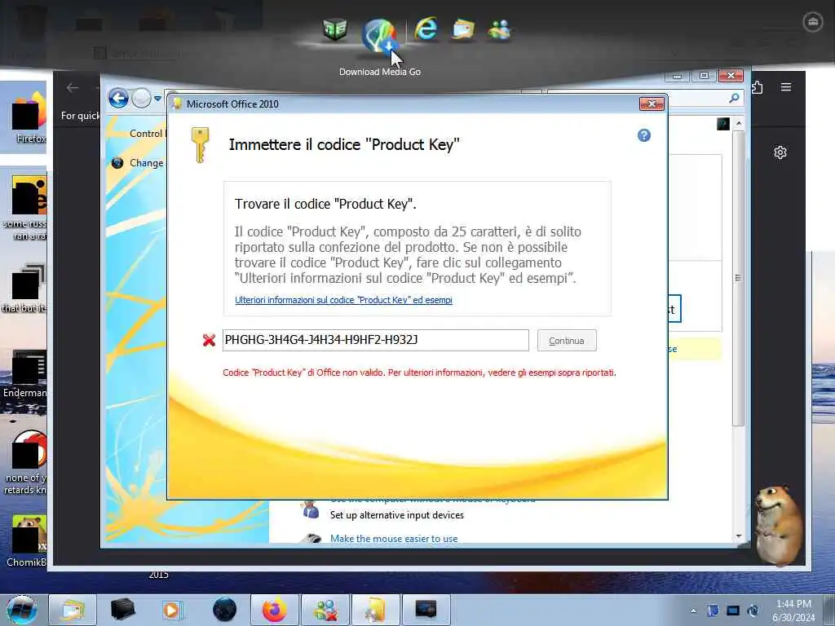Click the Control Panel forward arrow button
The image size is (835, 626).
(x=141, y=98)
